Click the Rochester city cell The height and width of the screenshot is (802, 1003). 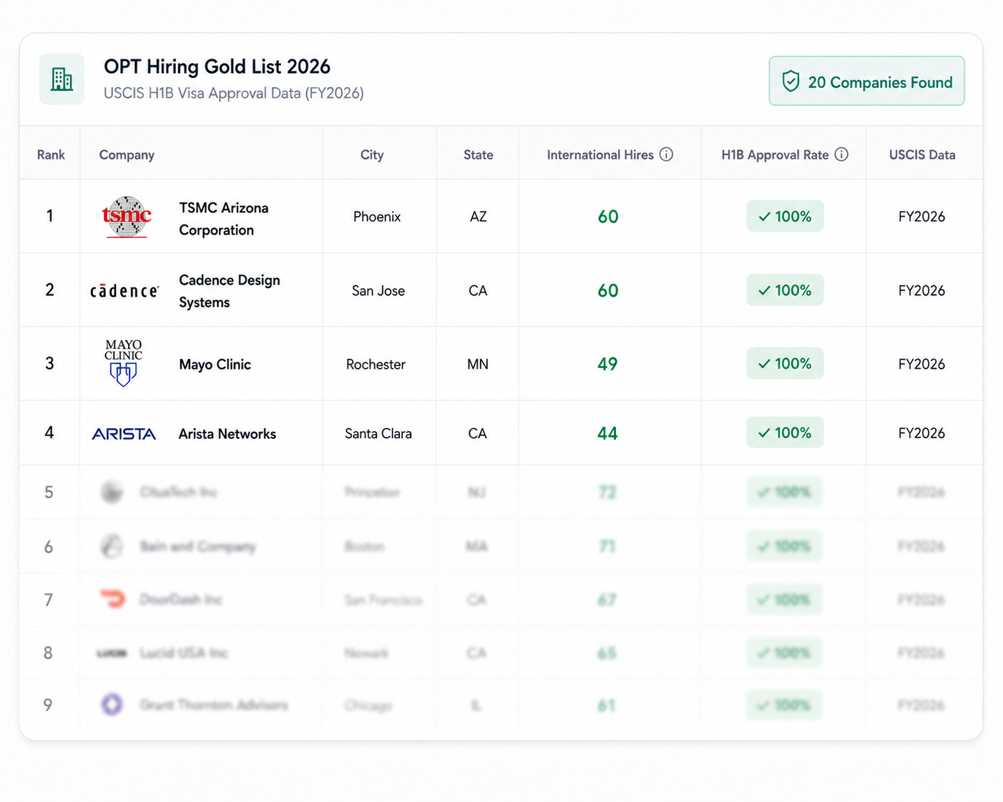[376, 365]
